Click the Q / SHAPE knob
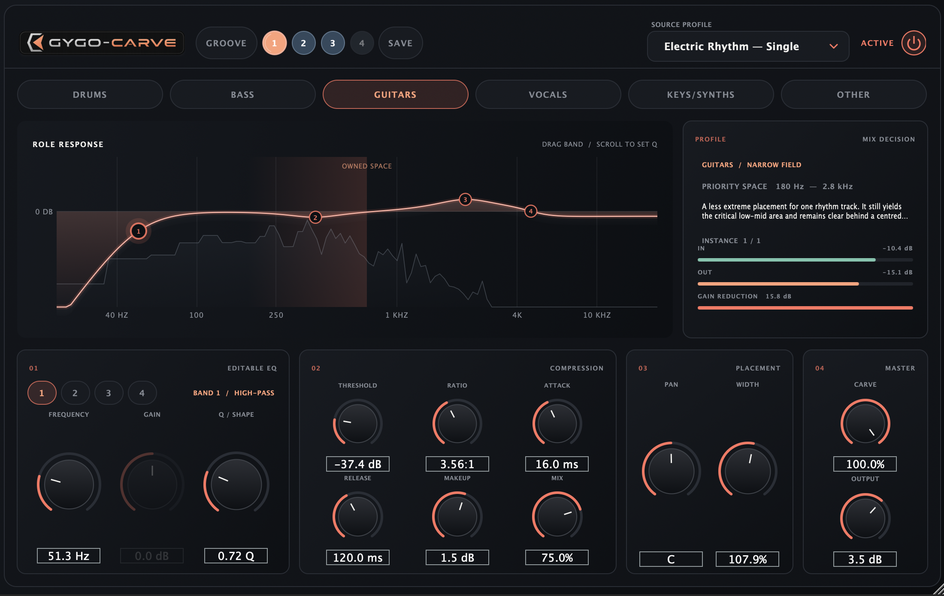Image resolution: width=944 pixels, height=596 pixels. 236,484
